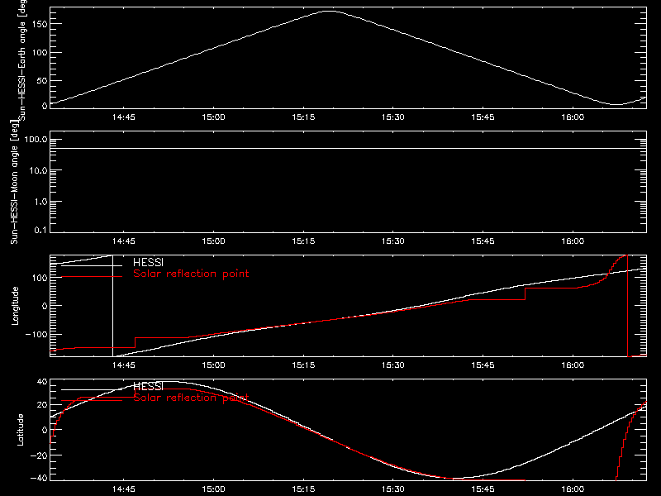Click 15:30 time label under Earth angle plot
This screenshot has height=496, width=661.
coord(393,117)
